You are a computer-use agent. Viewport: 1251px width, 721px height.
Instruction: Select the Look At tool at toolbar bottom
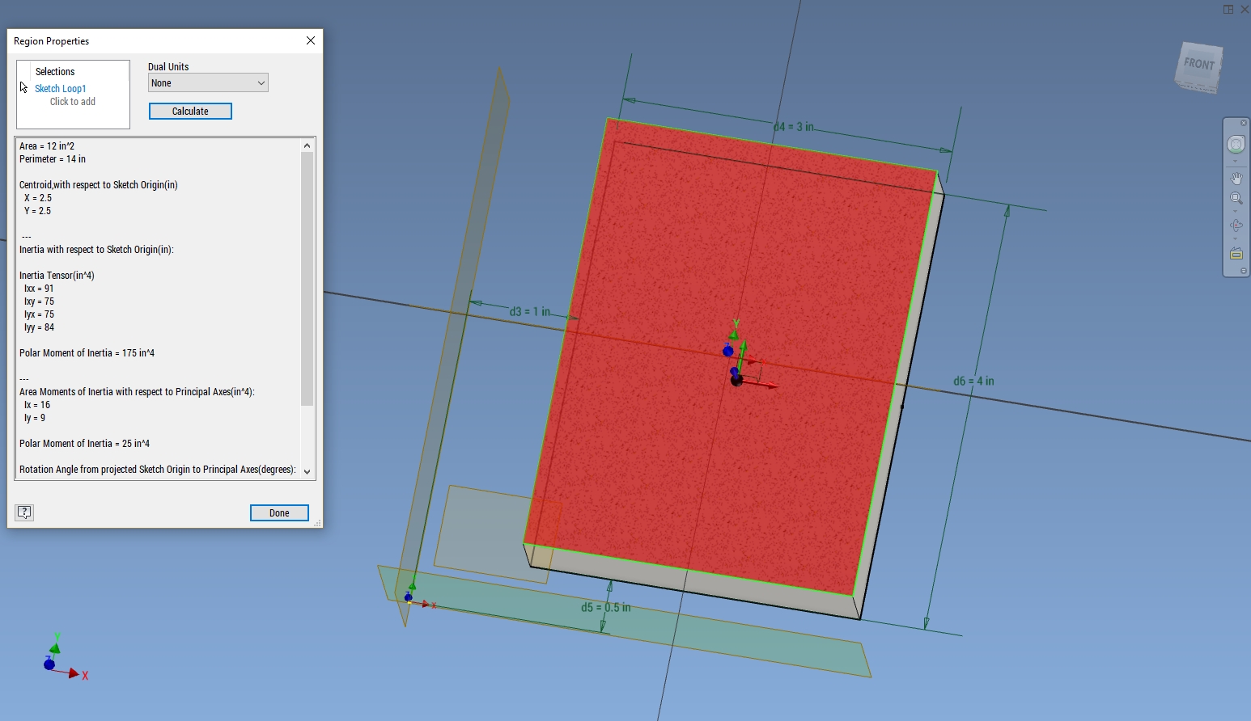click(x=1236, y=252)
